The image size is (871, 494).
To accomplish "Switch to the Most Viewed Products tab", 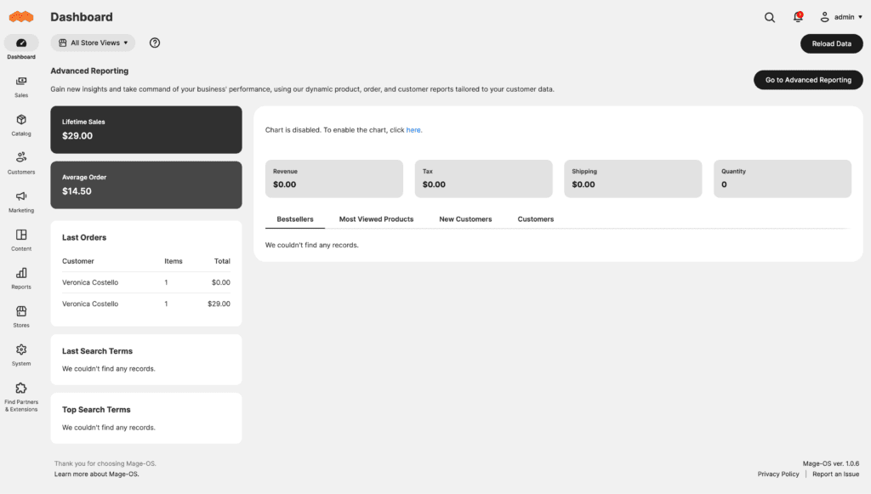I will point(376,219).
